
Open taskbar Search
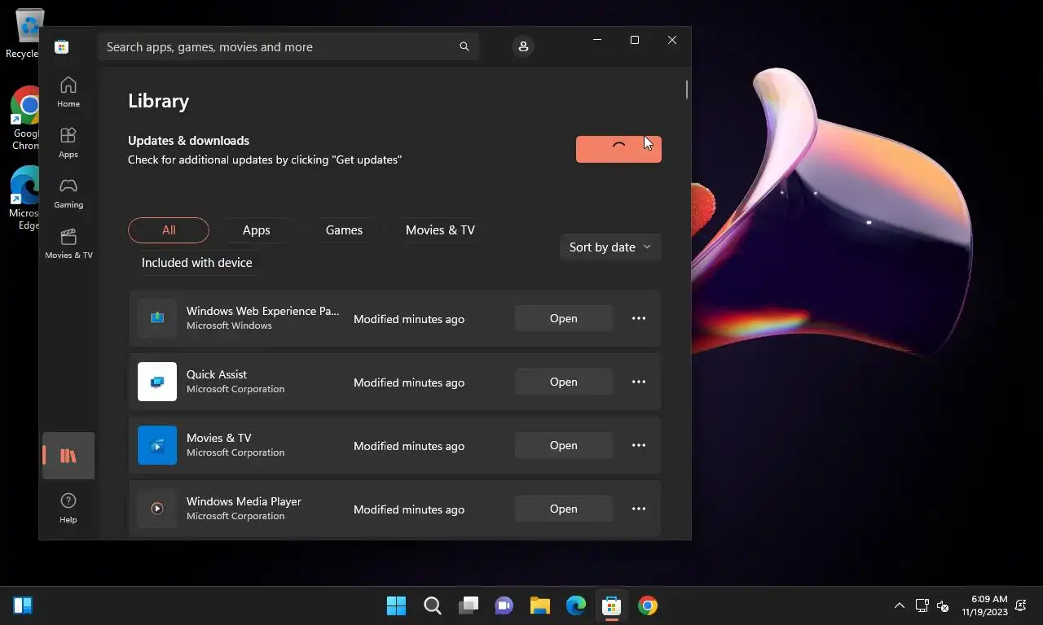(x=433, y=605)
